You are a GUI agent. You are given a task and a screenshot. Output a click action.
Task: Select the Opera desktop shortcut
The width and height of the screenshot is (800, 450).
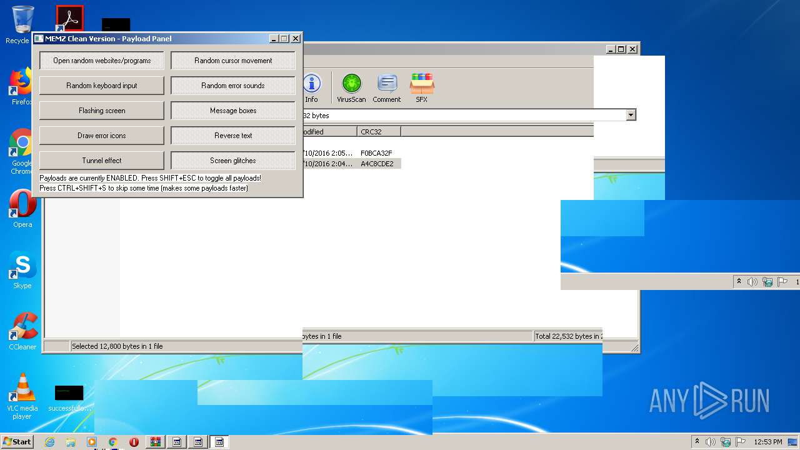22,209
